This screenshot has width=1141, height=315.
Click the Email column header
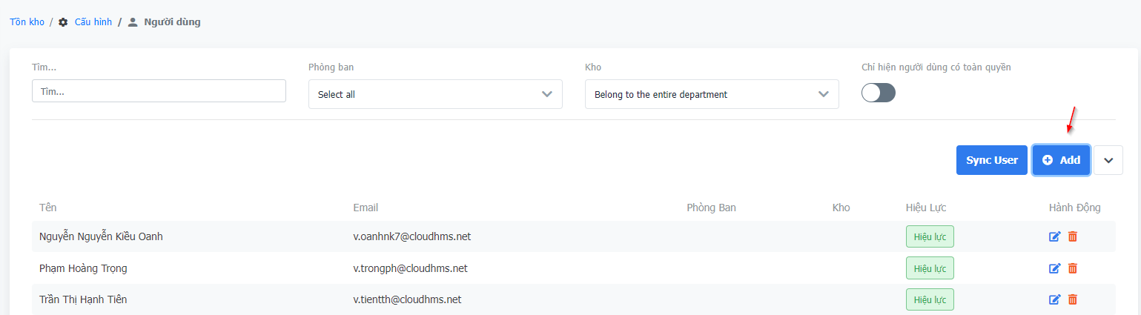pos(366,208)
